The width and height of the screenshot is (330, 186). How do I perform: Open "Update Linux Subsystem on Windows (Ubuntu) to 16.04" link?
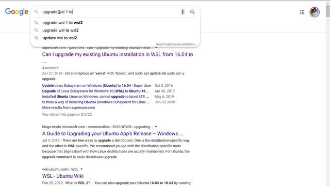tap(96, 86)
